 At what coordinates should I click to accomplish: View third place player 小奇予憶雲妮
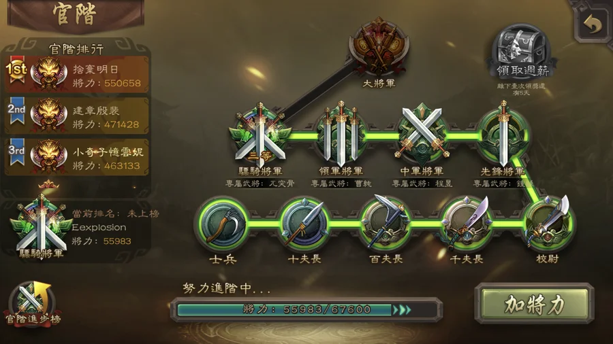[x=76, y=157]
